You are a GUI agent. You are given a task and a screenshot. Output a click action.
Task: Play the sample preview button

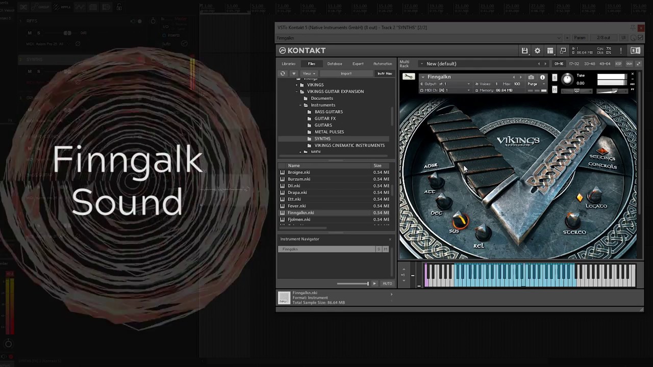click(x=374, y=283)
